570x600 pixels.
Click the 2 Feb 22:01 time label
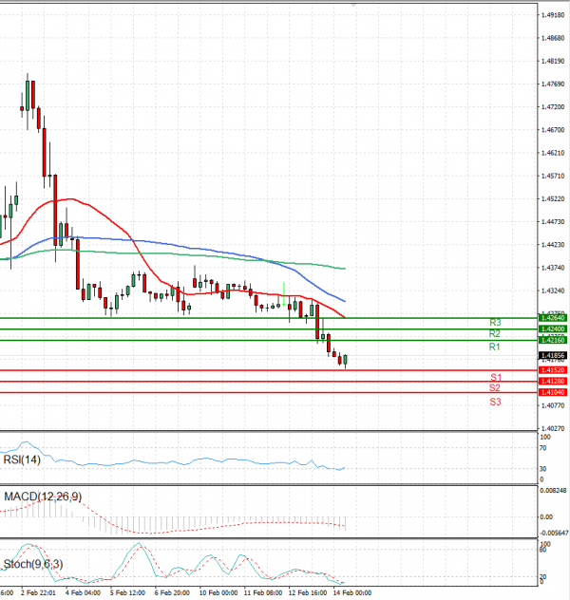(x=38, y=592)
